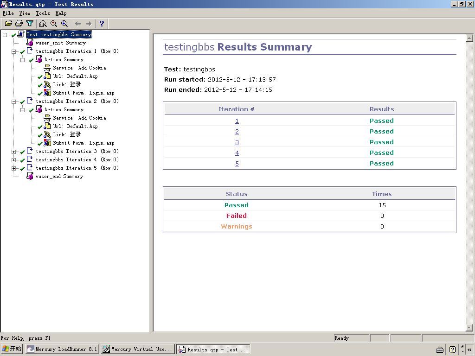Select Link: 登录 label under Iteration 2
Screen dimensions: 475x356
click(67, 134)
